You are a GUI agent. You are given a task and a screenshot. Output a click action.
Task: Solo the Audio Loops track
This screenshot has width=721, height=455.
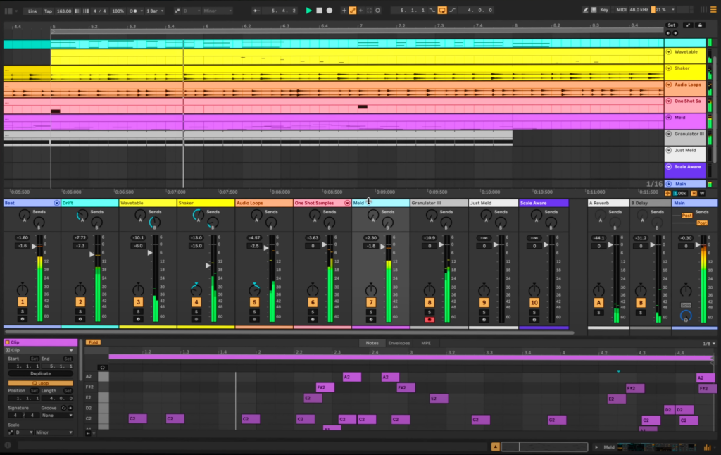click(x=254, y=312)
